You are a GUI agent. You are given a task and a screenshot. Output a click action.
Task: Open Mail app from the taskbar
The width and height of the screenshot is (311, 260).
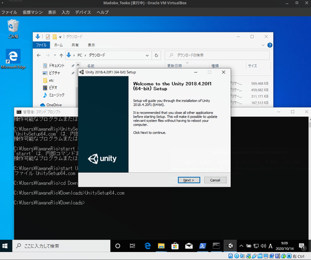(x=188, y=246)
